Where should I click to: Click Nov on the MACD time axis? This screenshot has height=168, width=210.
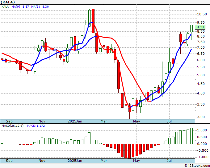point(42,161)
